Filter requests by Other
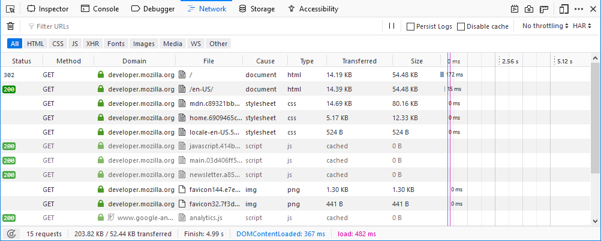This screenshot has width=601, height=241. pyautogui.click(x=218, y=44)
